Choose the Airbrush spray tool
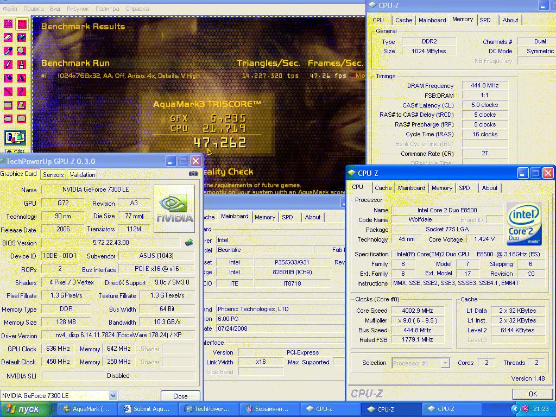 [8, 78]
